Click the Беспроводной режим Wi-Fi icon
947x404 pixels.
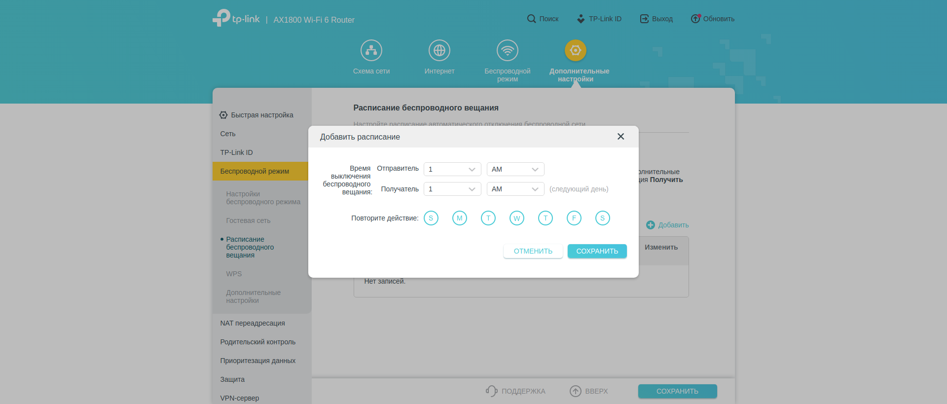pos(507,50)
